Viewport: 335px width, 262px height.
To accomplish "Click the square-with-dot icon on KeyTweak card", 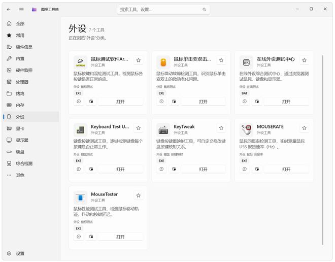I will coord(174,169).
